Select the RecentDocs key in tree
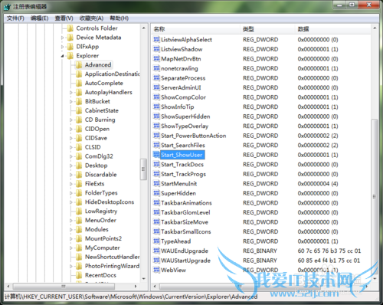 coord(100,275)
